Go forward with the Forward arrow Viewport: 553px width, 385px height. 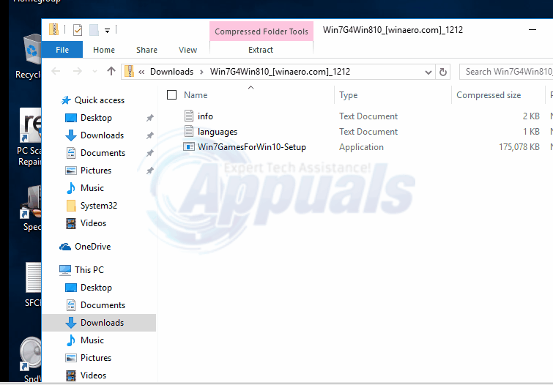click(77, 72)
